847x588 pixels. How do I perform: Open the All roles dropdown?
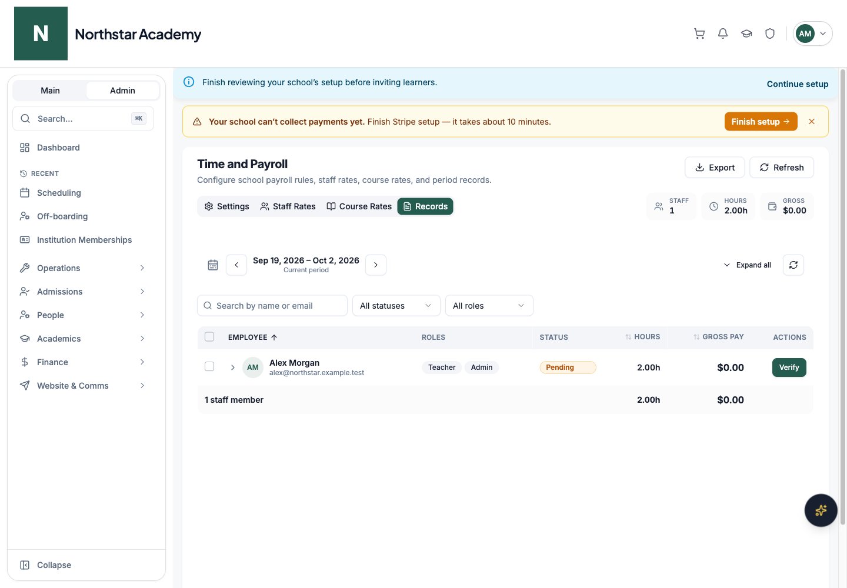click(489, 306)
